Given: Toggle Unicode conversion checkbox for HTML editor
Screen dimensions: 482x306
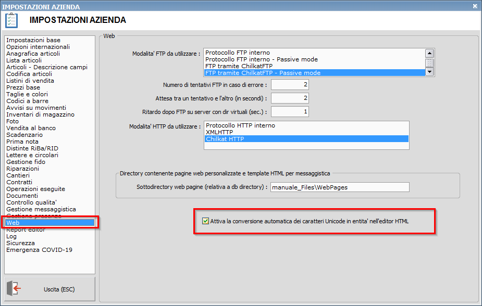Looking at the screenshot, I should [205, 221].
